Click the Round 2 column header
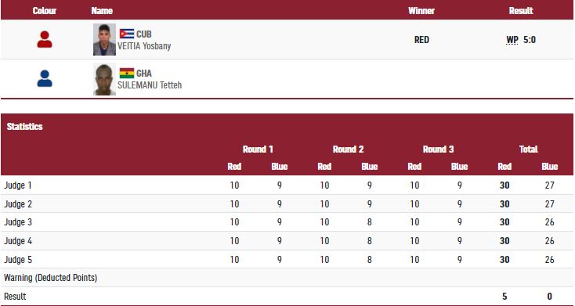Screen dimensions: 575x306 (x=348, y=149)
